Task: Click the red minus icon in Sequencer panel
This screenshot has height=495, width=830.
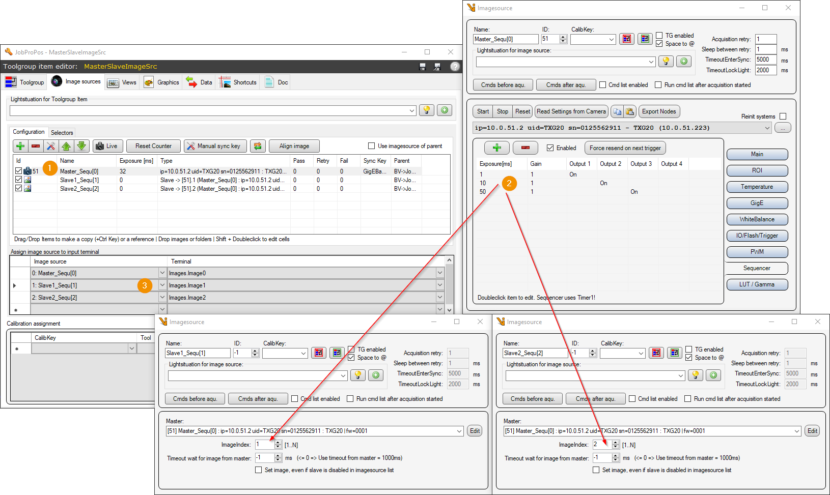Action: [525, 148]
